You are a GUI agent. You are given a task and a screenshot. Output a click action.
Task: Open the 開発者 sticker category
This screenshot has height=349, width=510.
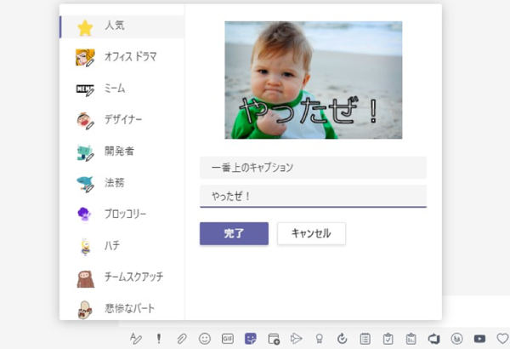tap(122, 152)
